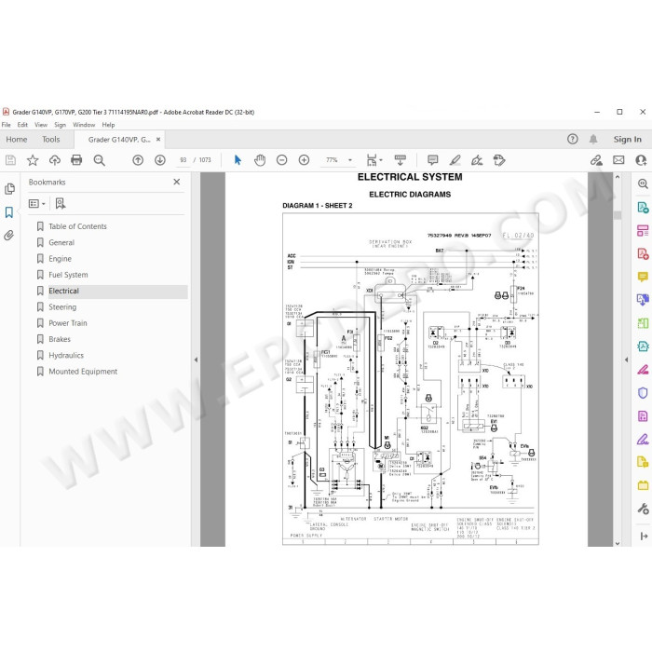Click the scrolling mode icon
Viewport: 652px width, 652px height.
pyautogui.click(x=400, y=160)
